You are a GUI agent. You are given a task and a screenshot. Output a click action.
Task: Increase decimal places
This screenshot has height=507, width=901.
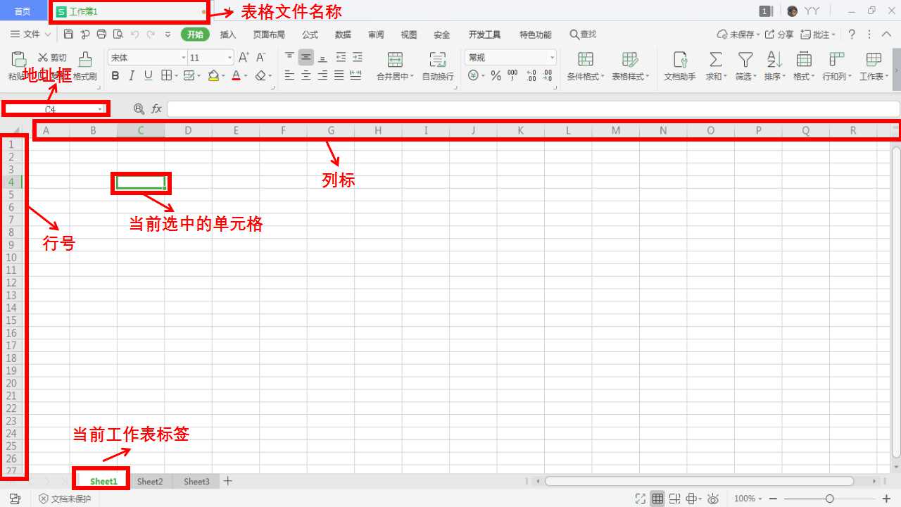click(x=531, y=75)
